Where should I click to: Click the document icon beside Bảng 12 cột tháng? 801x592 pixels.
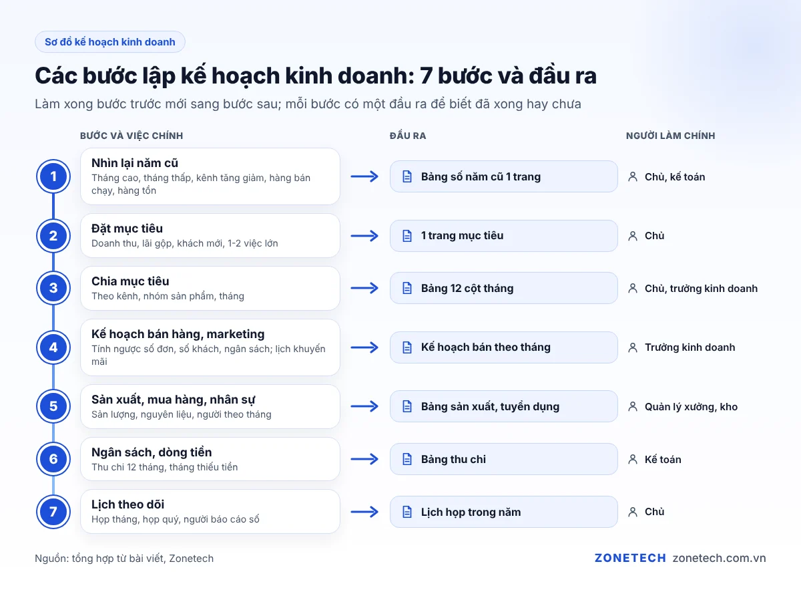407,289
